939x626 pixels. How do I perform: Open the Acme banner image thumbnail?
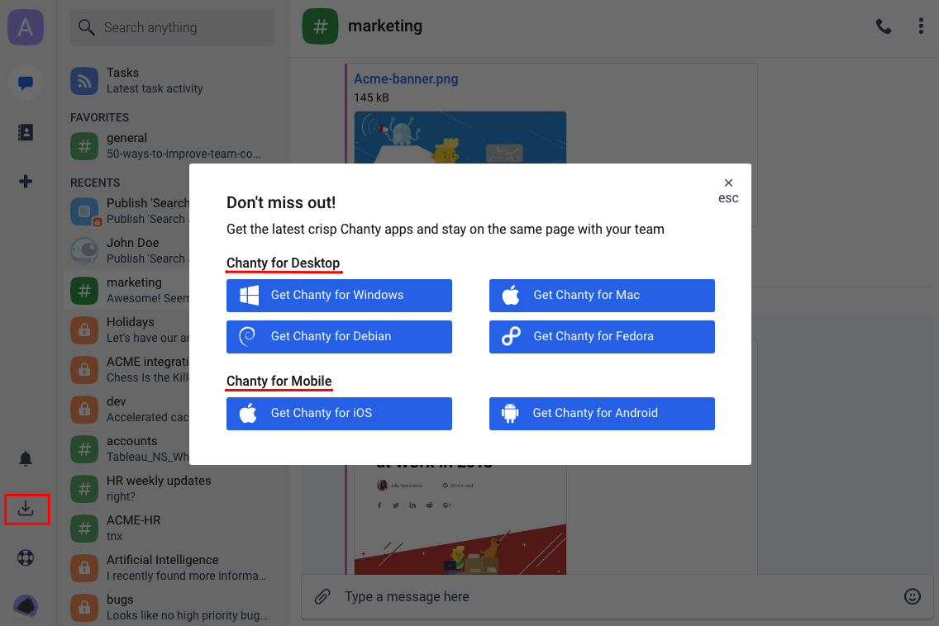[460, 138]
